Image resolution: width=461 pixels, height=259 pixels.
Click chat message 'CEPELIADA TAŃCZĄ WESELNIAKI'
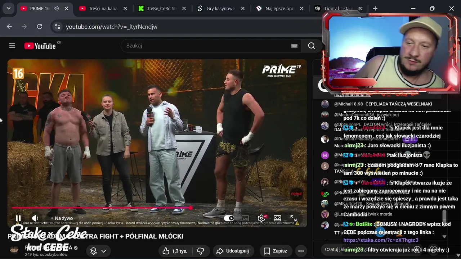point(399,104)
